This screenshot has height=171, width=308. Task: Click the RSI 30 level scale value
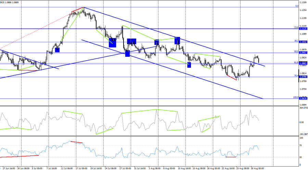[300, 157]
